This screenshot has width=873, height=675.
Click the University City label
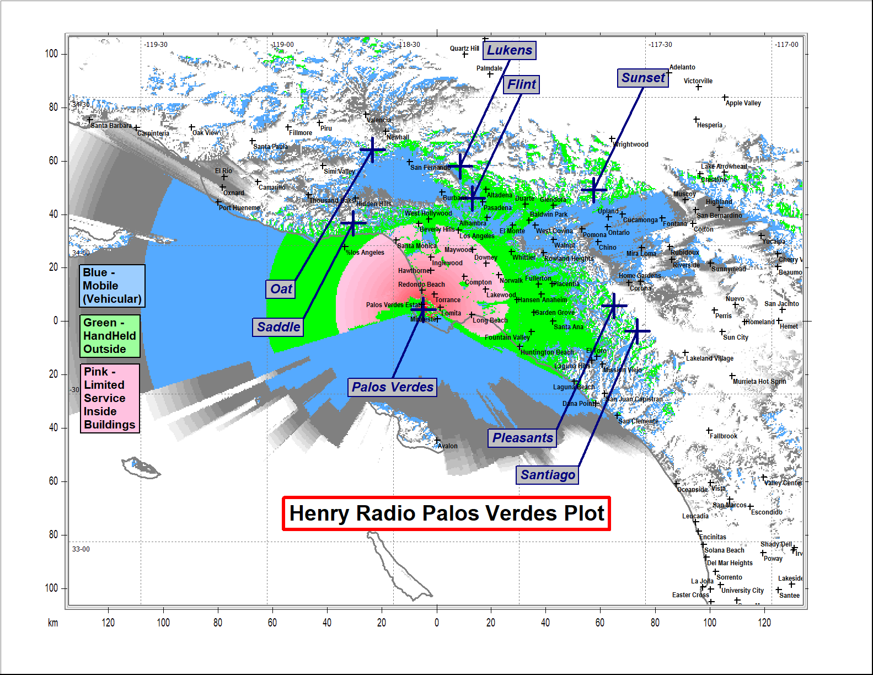coord(742,591)
